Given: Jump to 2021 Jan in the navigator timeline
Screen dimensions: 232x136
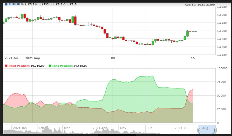Looking at the screenshot, I should 20,128.
